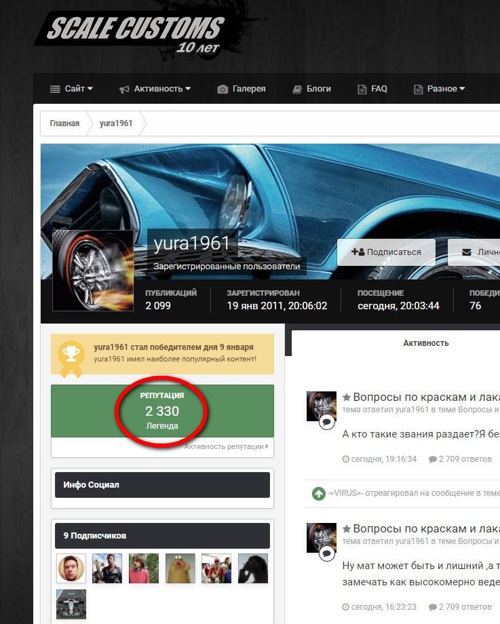Open the Сайт dropdown menu
Screen dimensions: 500x624
click(x=71, y=89)
